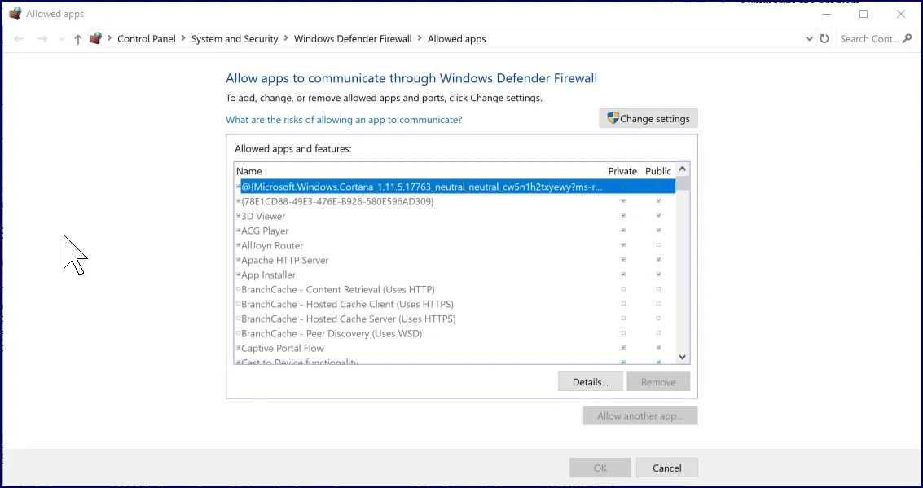Viewport: 923px width, 488px height.
Task: Expand the chevron after Windows Defender Firewall
Action: click(420, 38)
